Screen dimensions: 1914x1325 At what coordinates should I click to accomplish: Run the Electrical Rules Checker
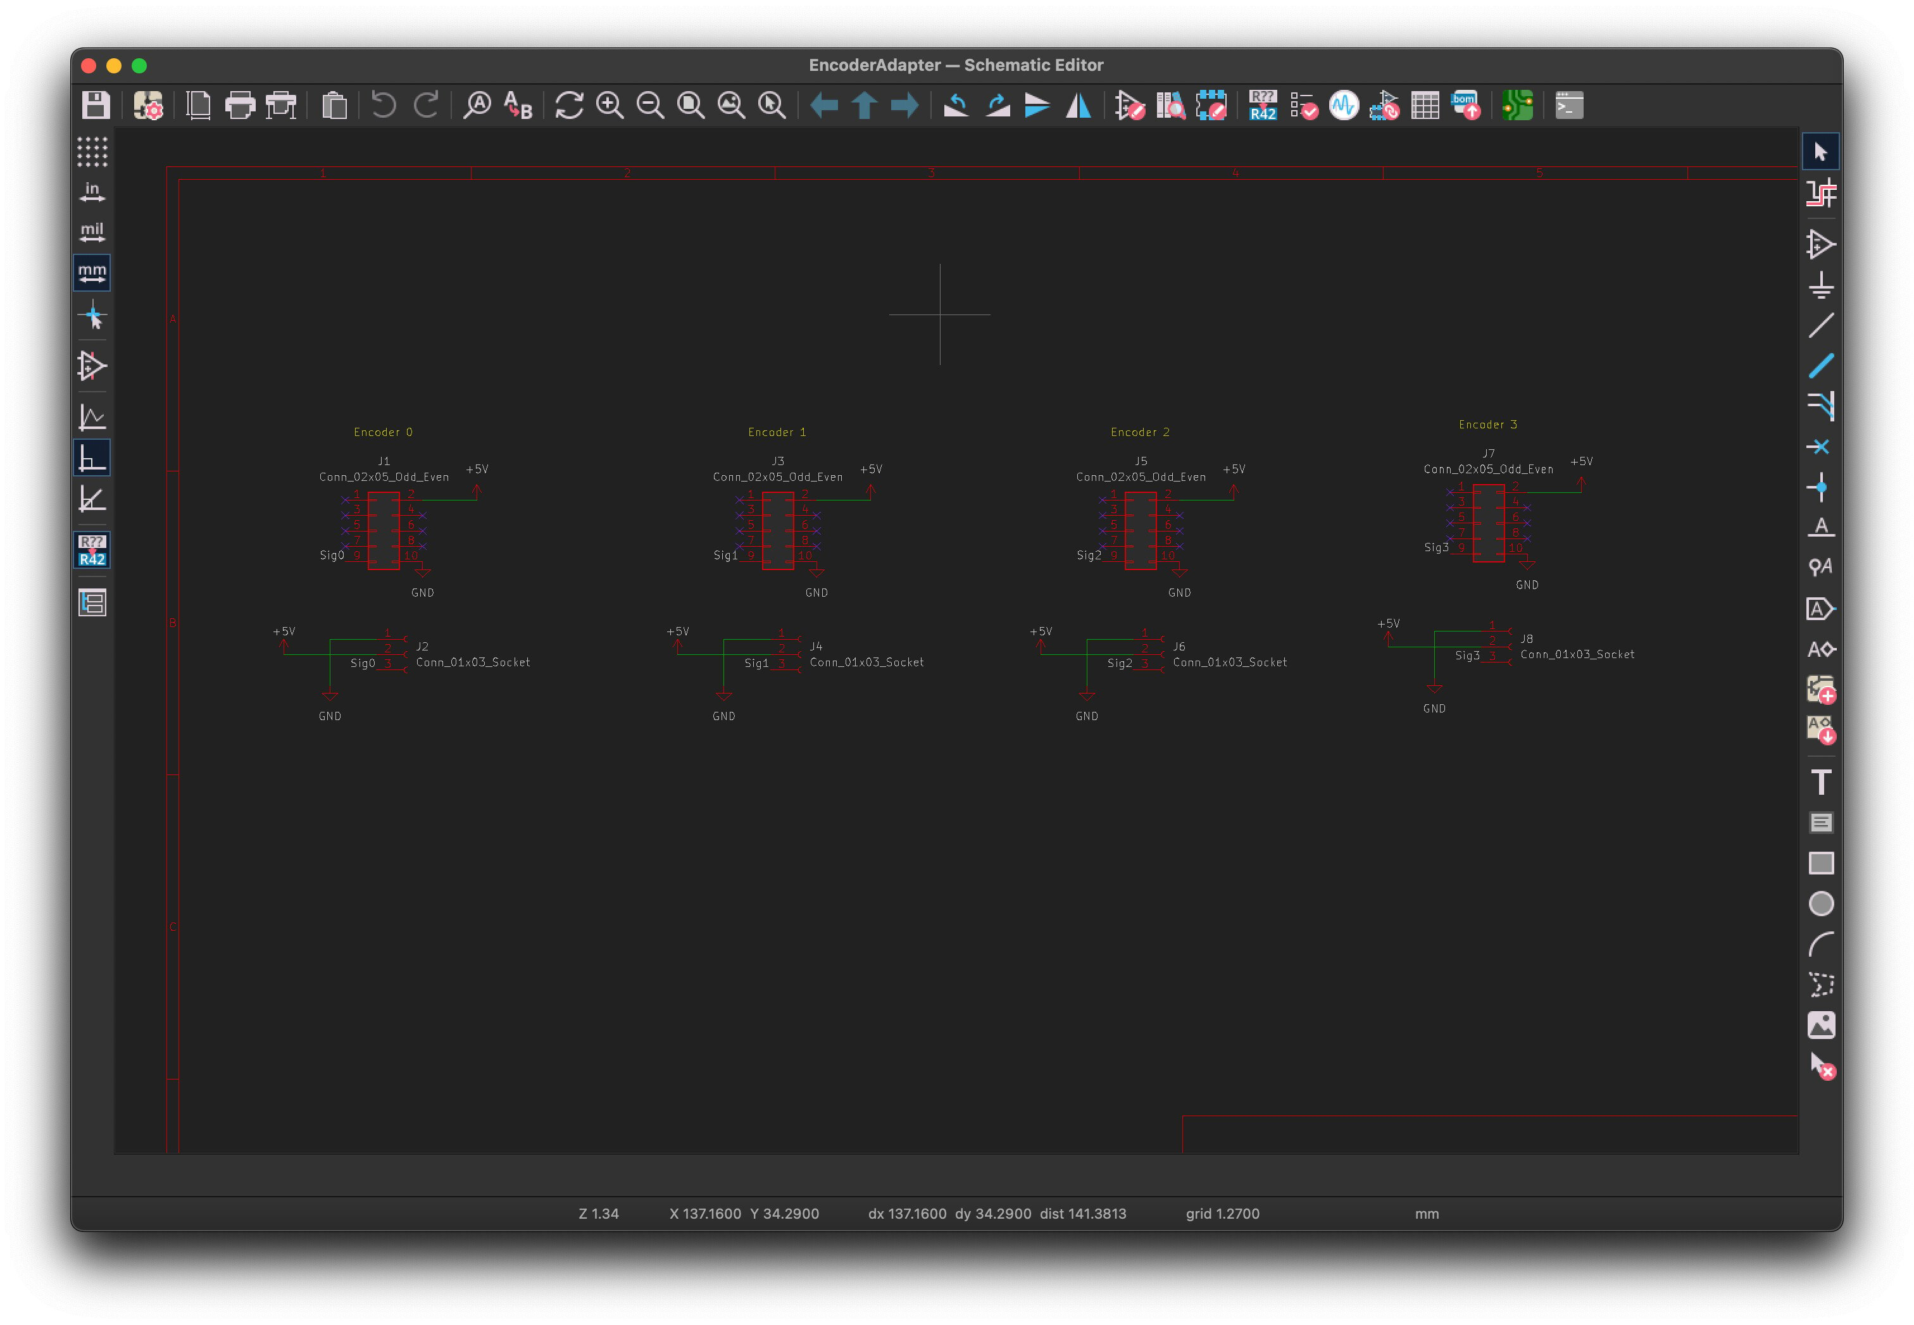click(1304, 106)
